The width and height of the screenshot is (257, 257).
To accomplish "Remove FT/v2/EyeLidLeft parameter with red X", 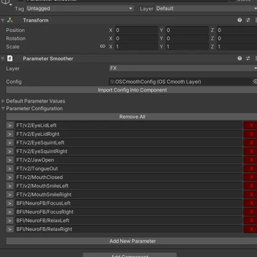I will tap(250, 125).
